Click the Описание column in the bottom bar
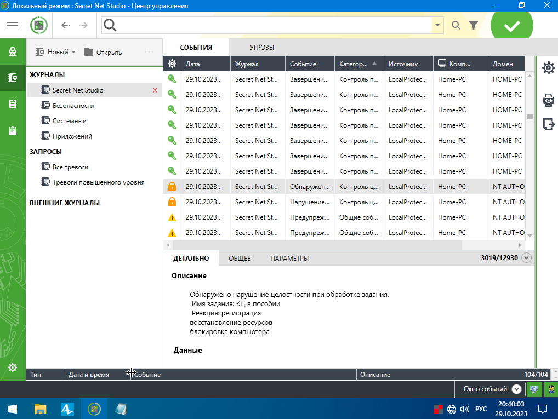 [375, 375]
